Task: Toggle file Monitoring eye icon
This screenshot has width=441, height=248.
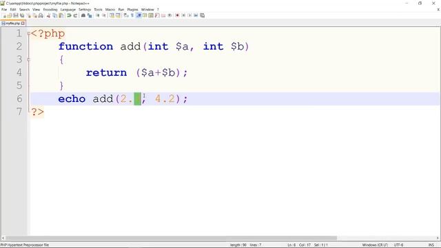Action: point(170,15)
